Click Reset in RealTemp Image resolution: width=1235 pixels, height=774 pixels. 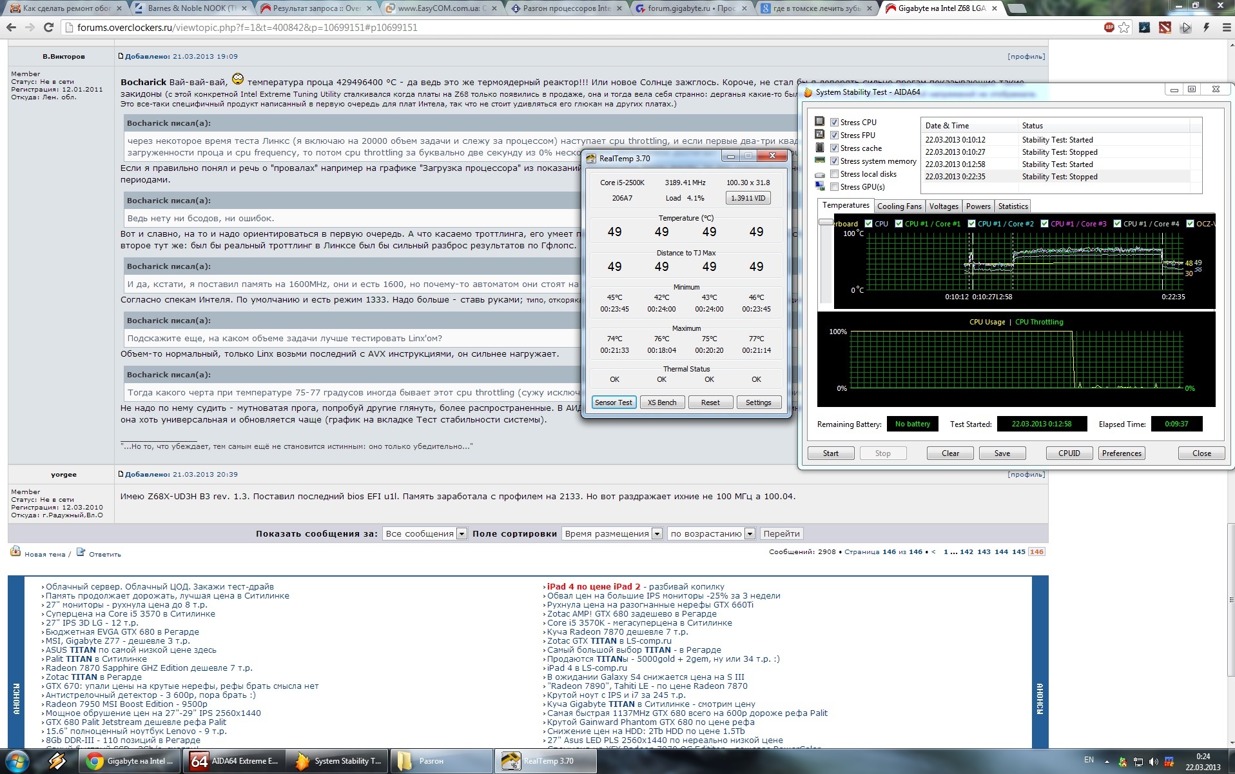pyautogui.click(x=710, y=402)
